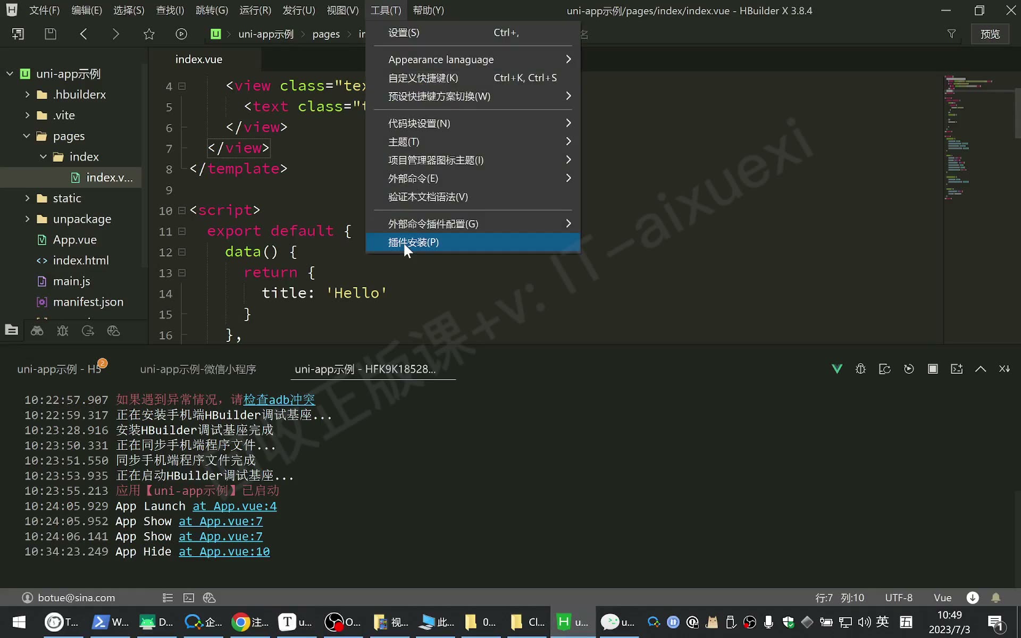Click the 预览 preview button
This screenshot has width=1021, height=638.
(x=990, y=34)
